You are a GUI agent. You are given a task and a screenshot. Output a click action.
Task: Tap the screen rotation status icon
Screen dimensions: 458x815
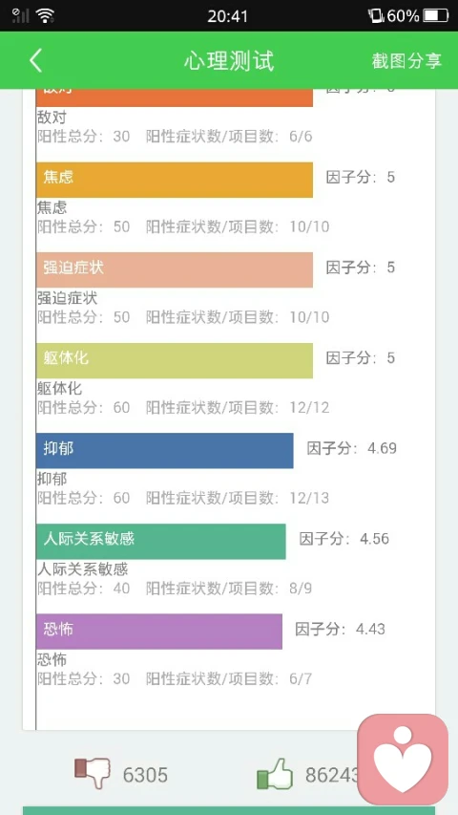click(375, 15)
